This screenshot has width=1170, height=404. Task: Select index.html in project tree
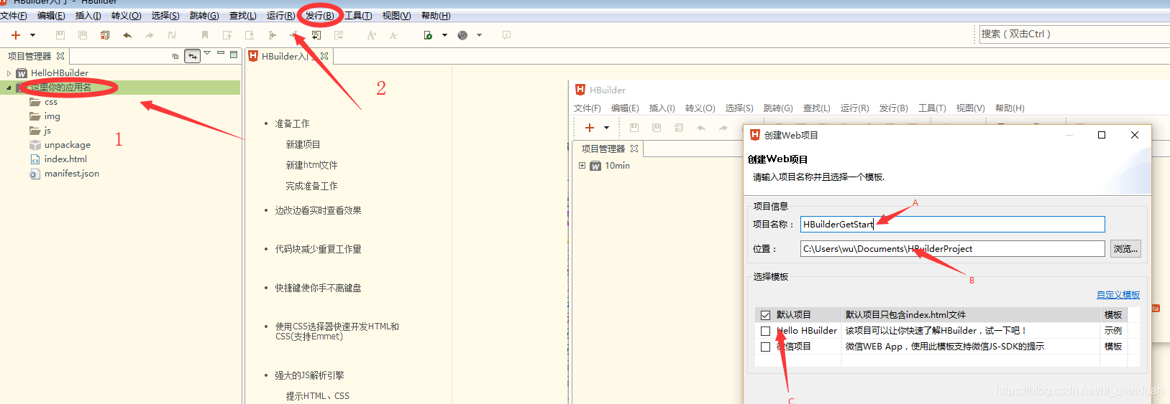pos(65,159)
